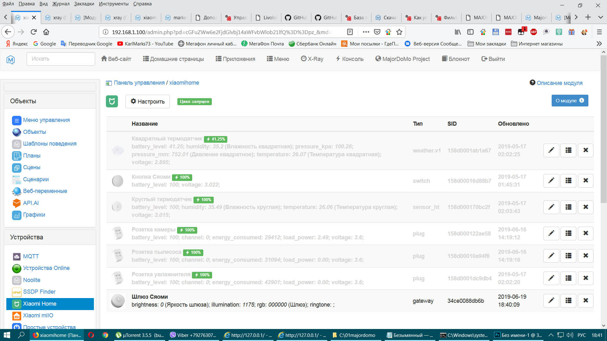Viewport: 607px width, 341px height.
Task: Click edit pencil for Шлюз Сяоми gateway
Action: click(x=551, y=301)
